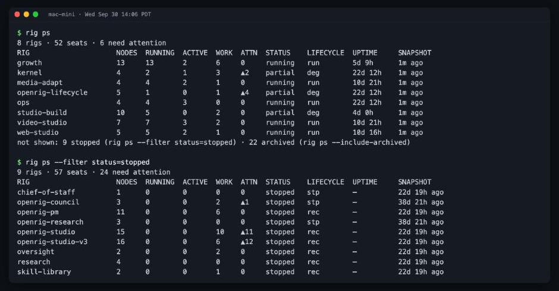Click the '38d 21h ago' snapshot in openrig-council row
Viewport: 559px width, 291px height.
pyautogui.click(x=421, y=202)
